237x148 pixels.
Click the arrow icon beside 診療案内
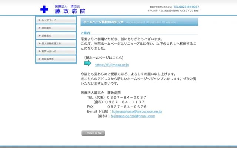39,36
